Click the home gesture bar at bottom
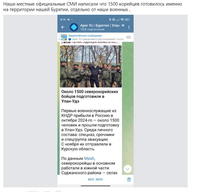This screenshot has height=192, width=199. coord(95,186)
